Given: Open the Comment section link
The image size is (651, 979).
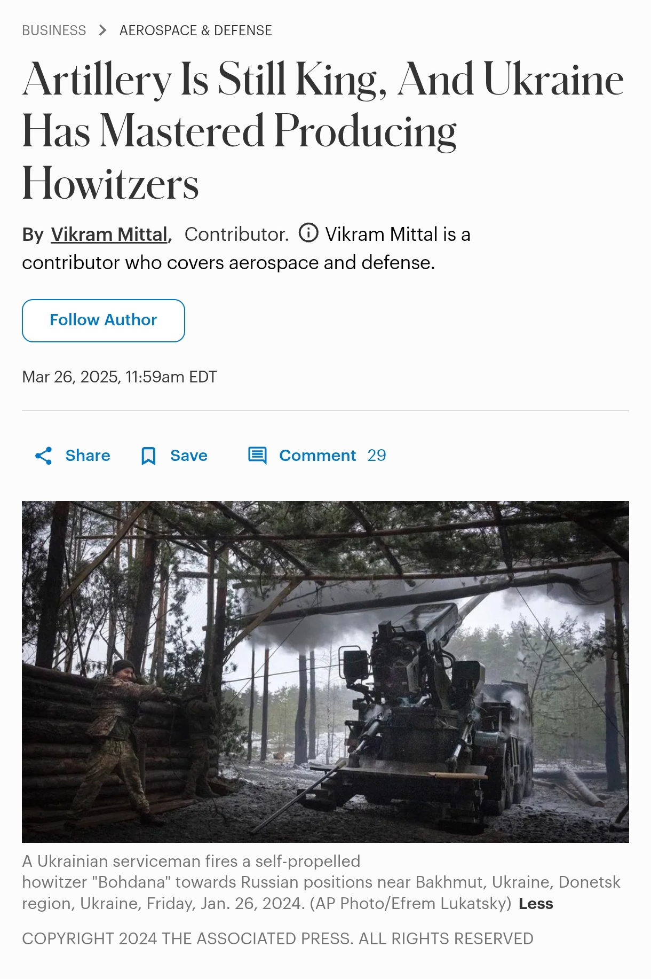Looking at the screenshot, I should pyautogui.click(x=317, y=456).
